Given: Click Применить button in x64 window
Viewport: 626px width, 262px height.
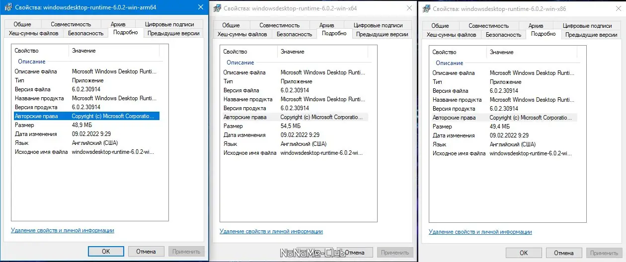Looking at the screenshot, I should point(395,252).
